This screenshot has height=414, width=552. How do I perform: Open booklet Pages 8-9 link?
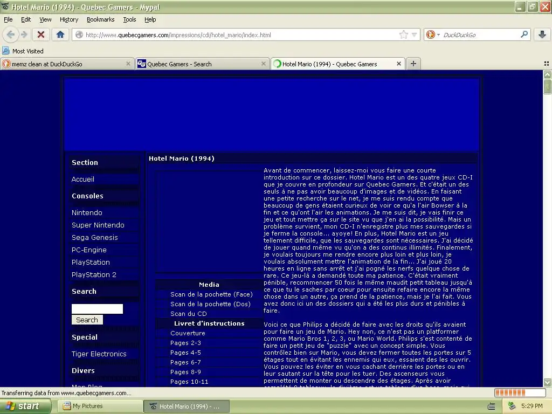185,372
